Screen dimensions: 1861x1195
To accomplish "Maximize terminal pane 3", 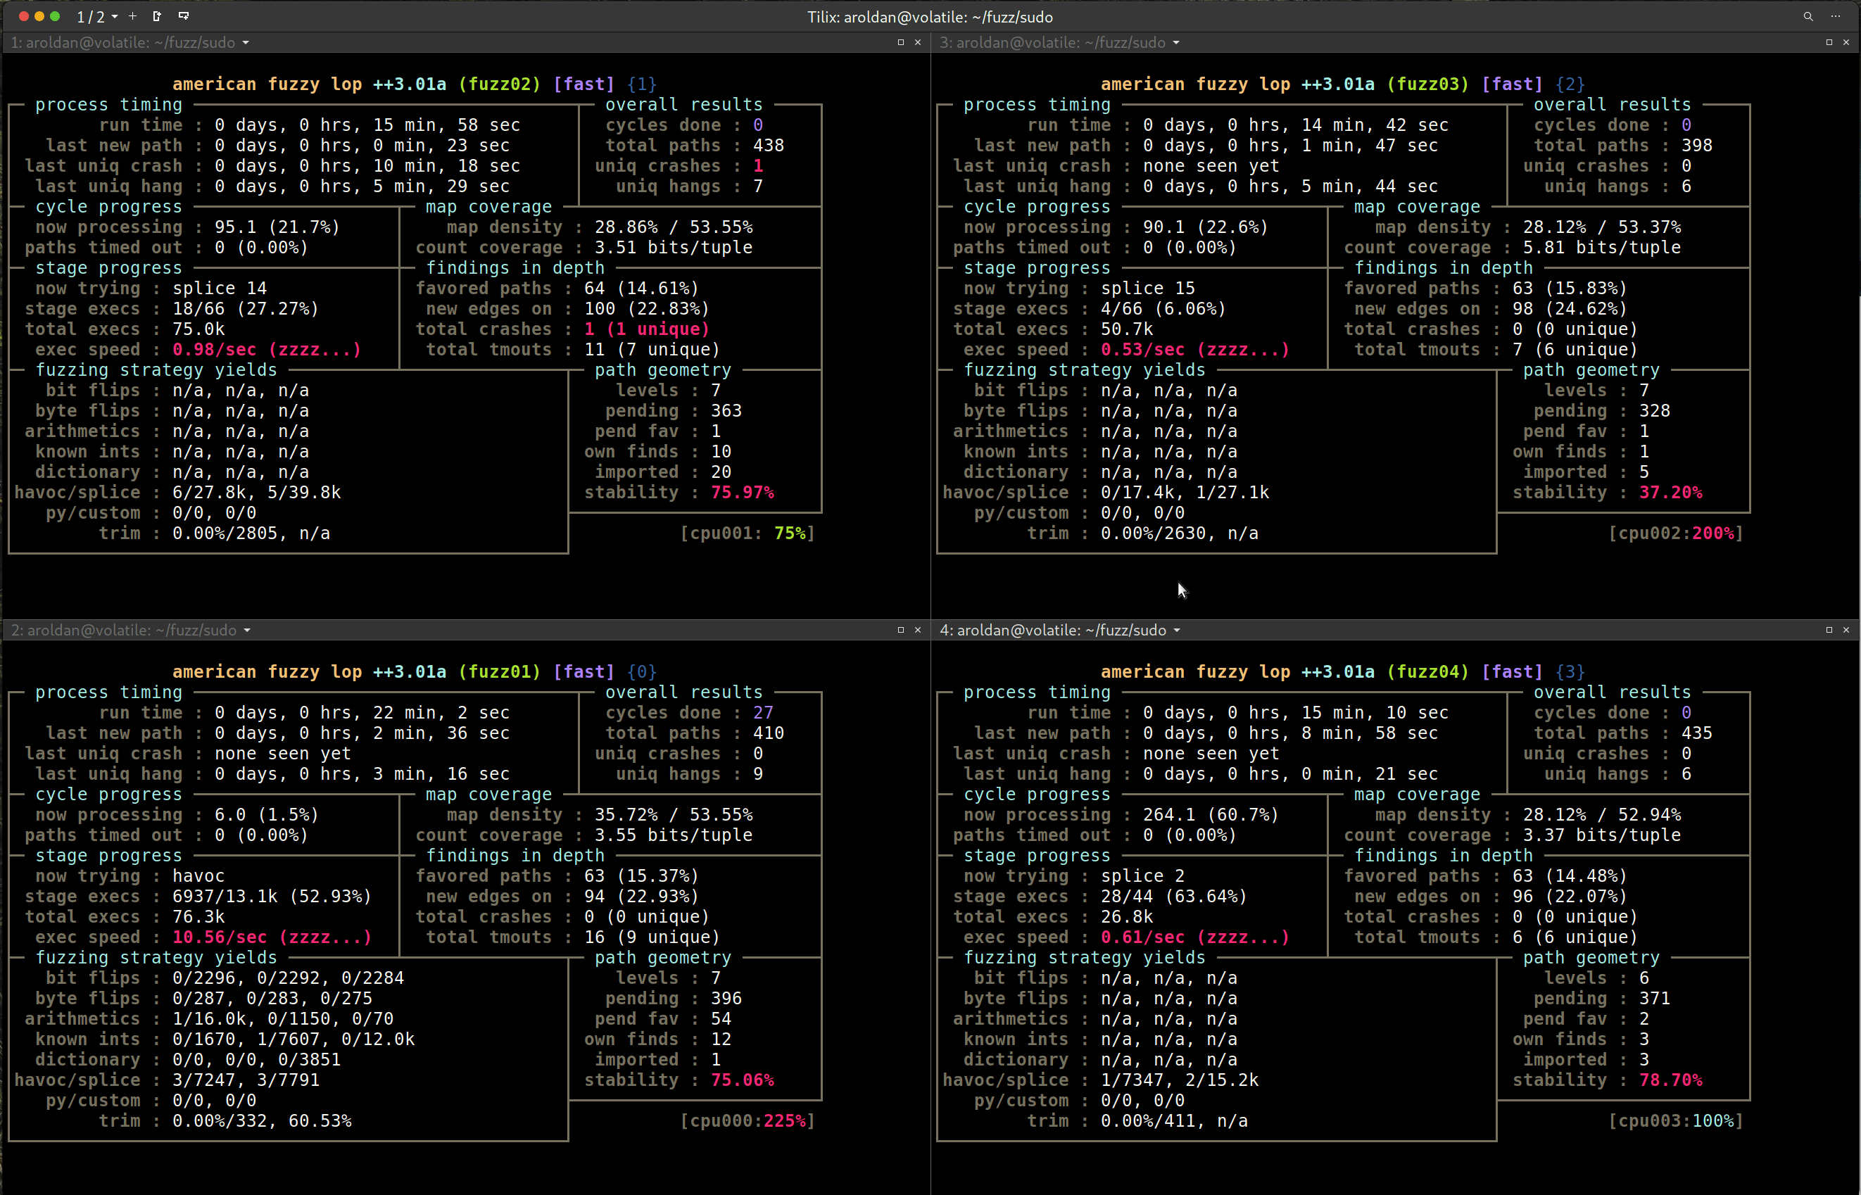I will (1829, 43).
